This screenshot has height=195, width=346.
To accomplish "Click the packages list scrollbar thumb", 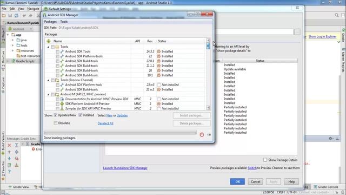I will 208,46.
